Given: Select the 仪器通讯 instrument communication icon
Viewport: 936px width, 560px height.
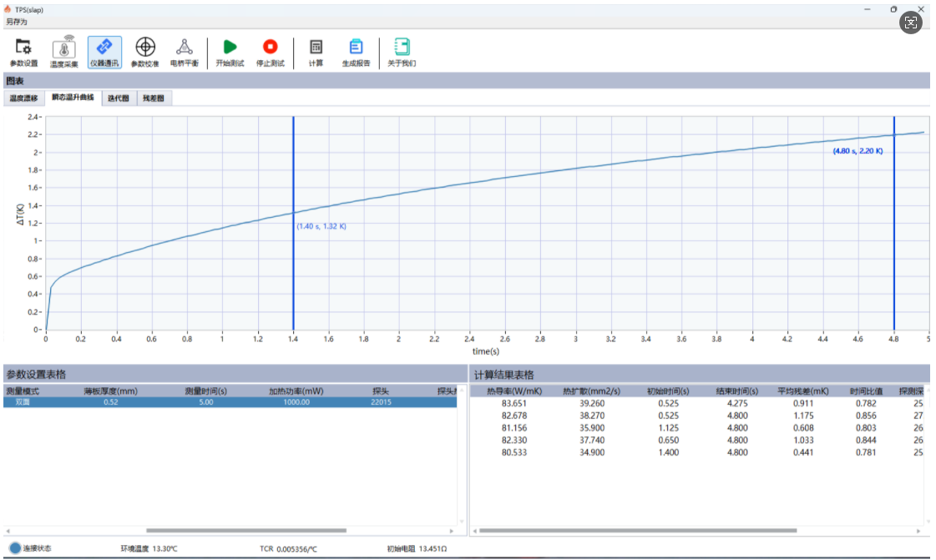Looking at the screenshot, I should click(x=104, y=52).
